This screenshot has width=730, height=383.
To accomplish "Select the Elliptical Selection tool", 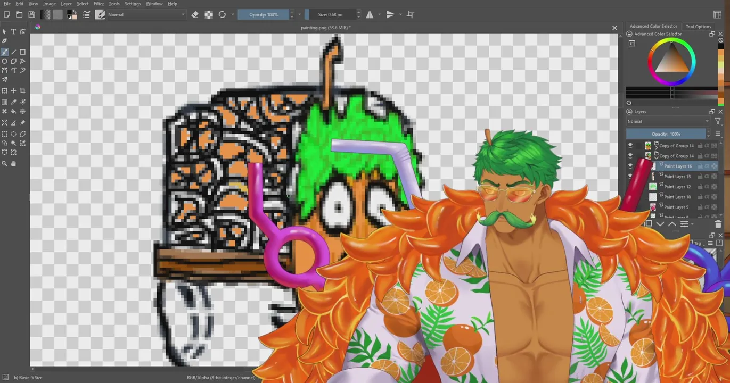I will 13,134.
